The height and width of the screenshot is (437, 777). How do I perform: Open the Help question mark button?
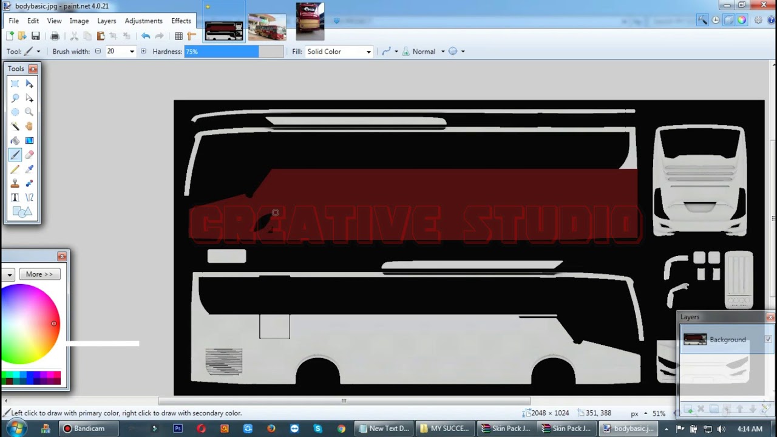tap(772, 20)
